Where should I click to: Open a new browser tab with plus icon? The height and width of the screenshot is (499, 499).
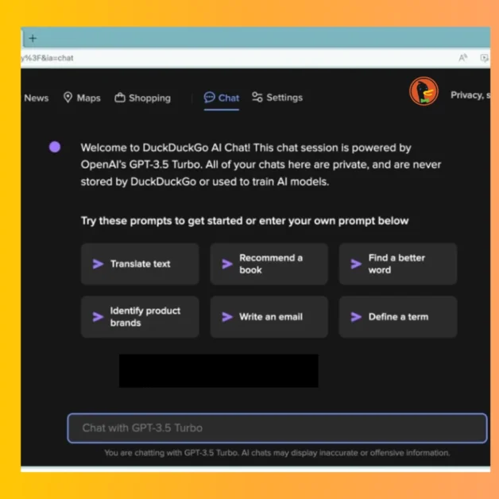point(33,38)
